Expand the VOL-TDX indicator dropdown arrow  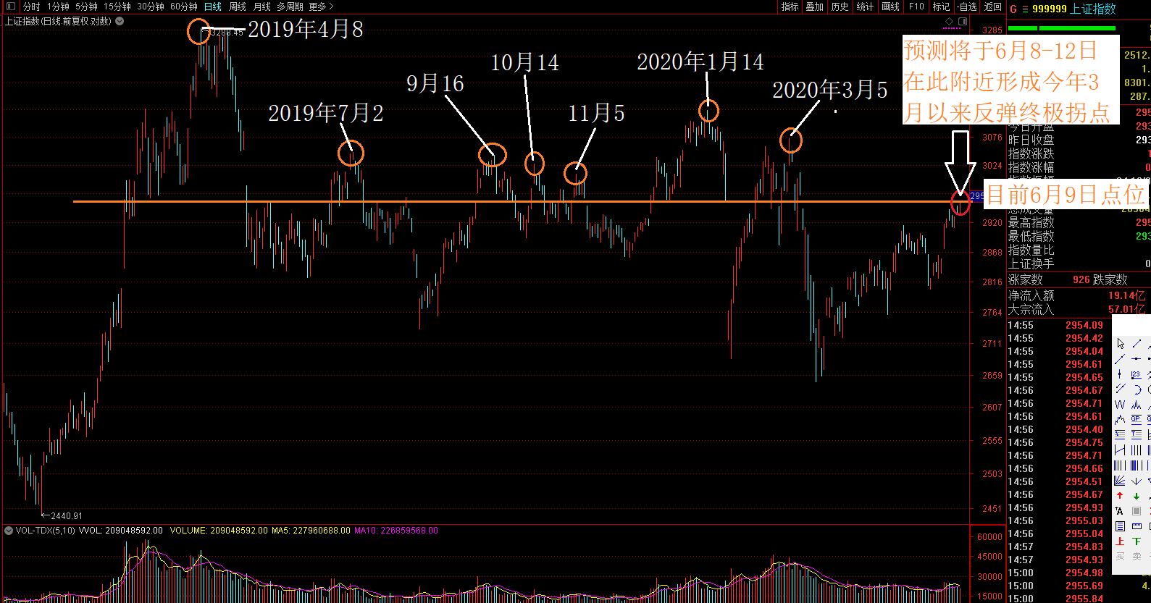[x=9, y=531]
